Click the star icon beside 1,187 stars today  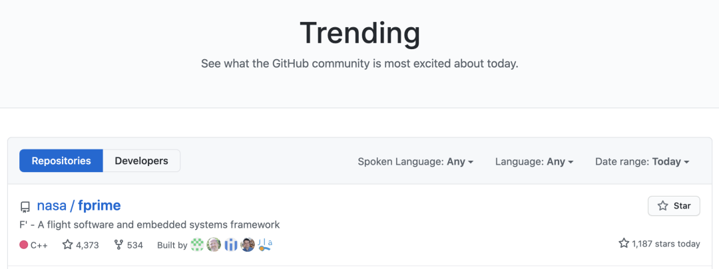tap(624, 244)
